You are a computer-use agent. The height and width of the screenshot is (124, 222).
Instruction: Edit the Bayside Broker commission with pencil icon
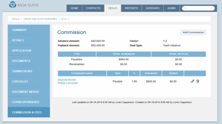(192, 81)
